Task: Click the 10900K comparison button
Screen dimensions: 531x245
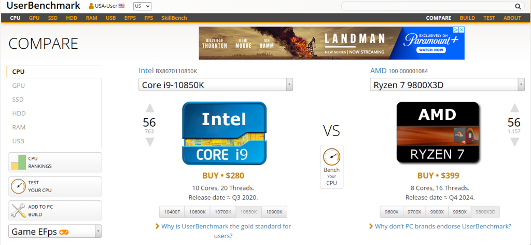Action: tap(274, 212)
